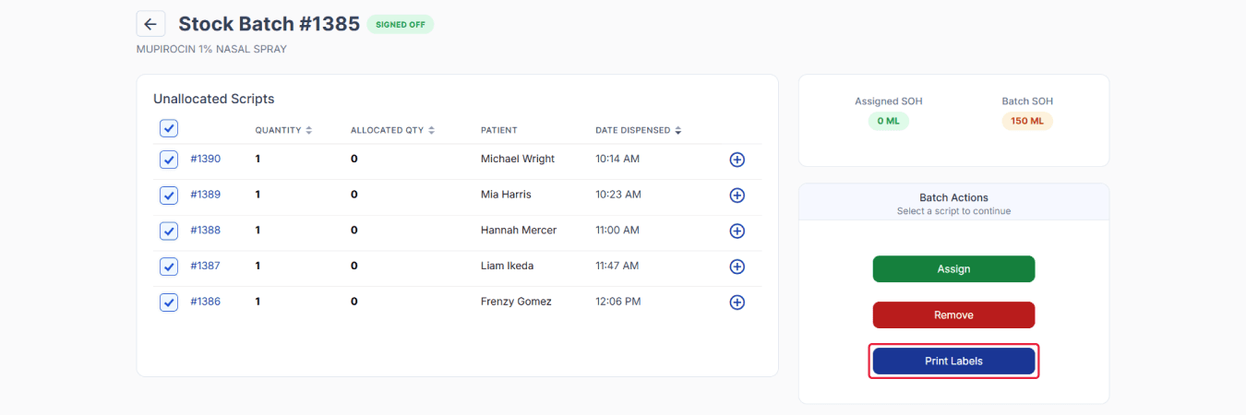Uncheck script #1386 checkbox
Screen dimensions: 1246x415
[169, 302]
